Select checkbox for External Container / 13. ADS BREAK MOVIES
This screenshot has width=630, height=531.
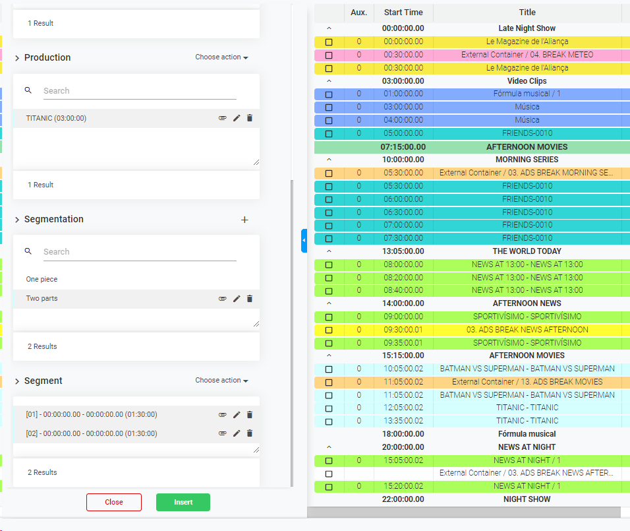pyautogui.click(x=329, y=382)
